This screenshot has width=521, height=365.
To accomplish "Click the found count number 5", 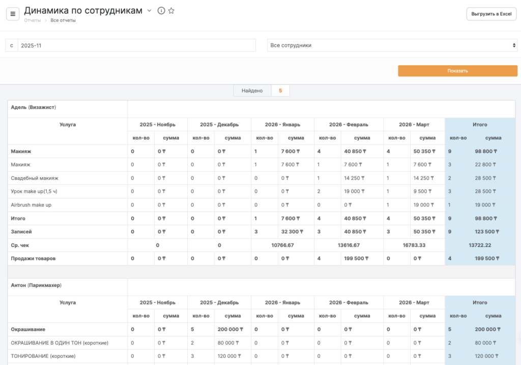I will [280, 91].
